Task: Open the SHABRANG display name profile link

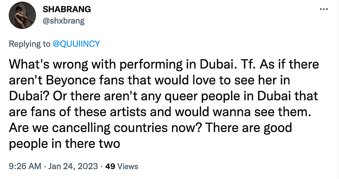Action: (67, 9)
